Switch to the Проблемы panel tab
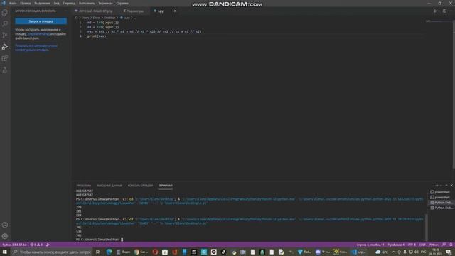Viewport: 455px width, 256px height. point(84,186)
